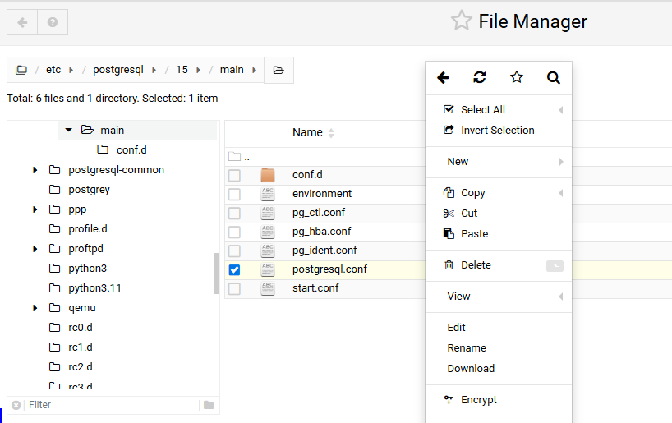Expand the proftpd folder in tree
672x423 pixels.
click(35, 249)
